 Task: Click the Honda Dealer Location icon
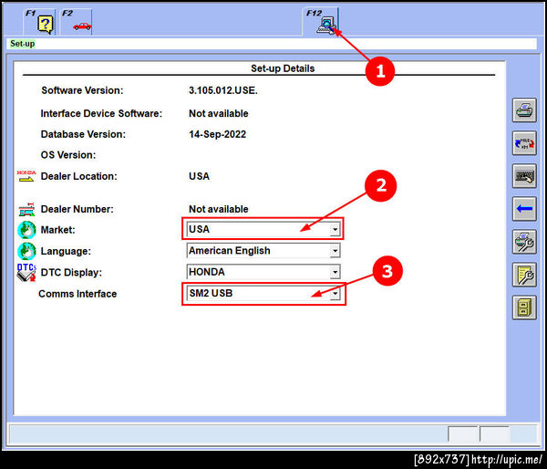[x=26, y=176]
